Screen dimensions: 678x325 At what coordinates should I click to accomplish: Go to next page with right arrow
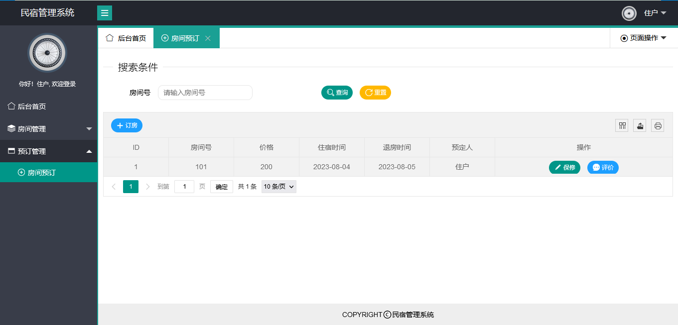coord(147,187)
